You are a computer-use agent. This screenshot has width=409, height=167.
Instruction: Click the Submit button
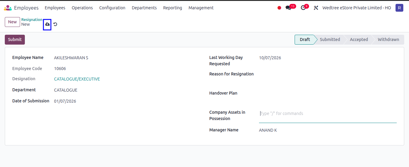click(x=15, y=40)
